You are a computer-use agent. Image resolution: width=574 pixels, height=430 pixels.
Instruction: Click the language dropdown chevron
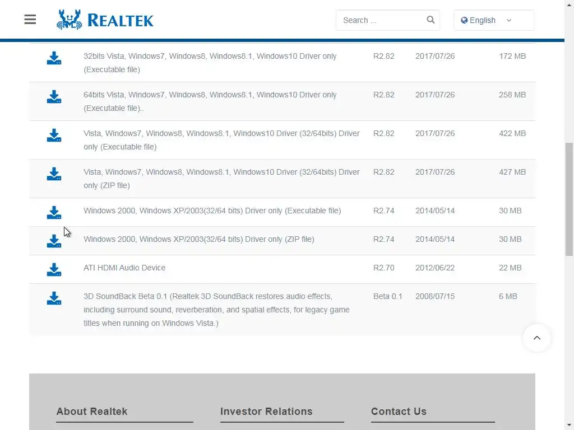pos(509,21)
